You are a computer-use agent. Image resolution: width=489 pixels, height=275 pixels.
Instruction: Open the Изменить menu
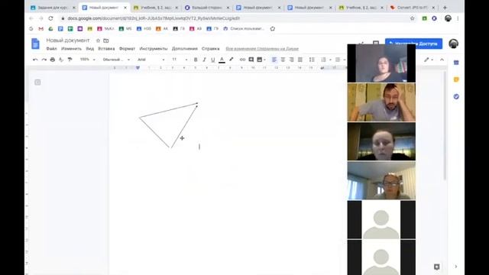point(71,49)
